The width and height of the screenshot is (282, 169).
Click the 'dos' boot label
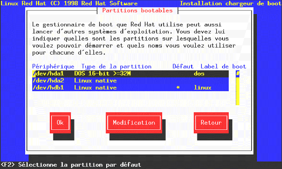coord(199,73)
